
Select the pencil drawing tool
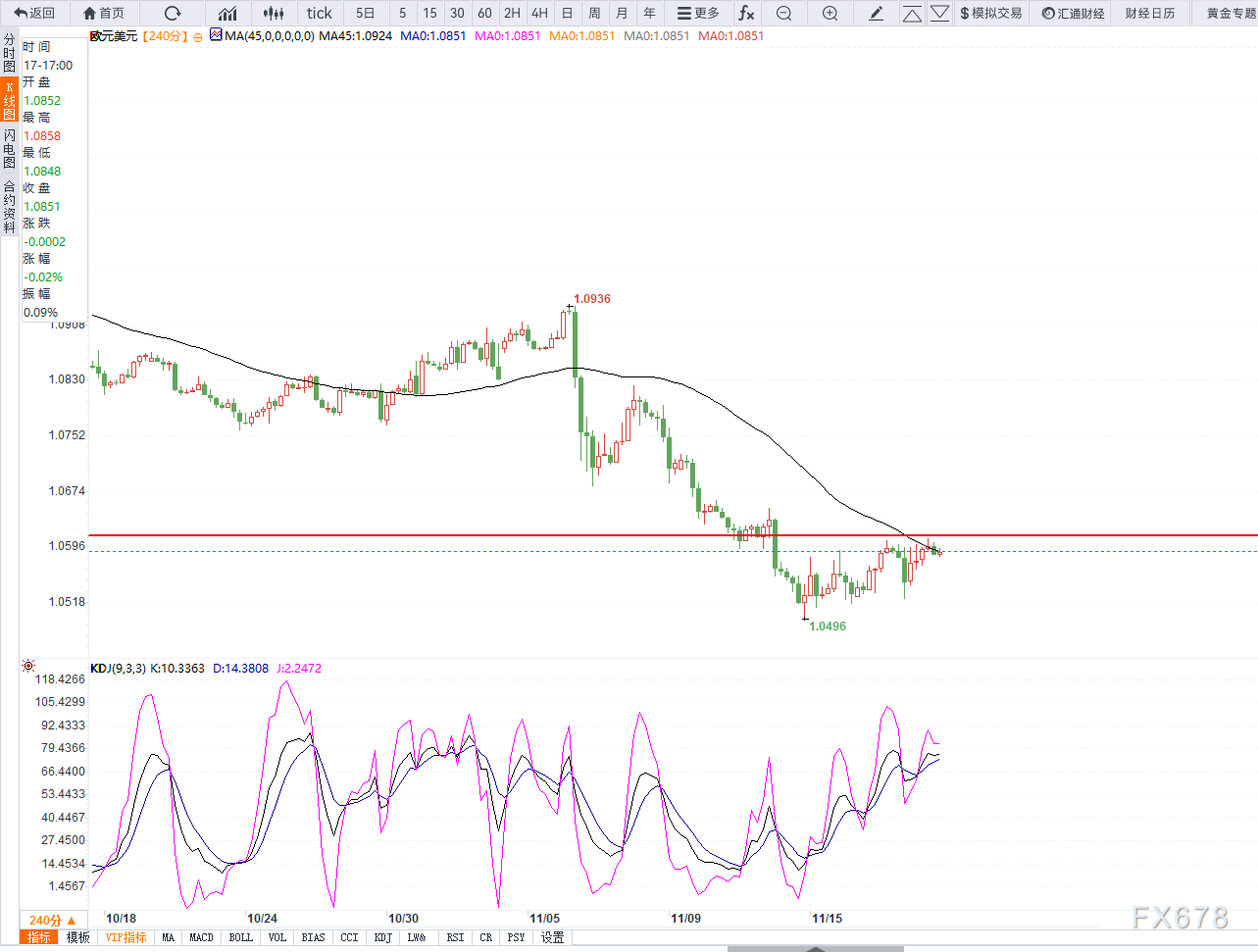tap(877, 13)
